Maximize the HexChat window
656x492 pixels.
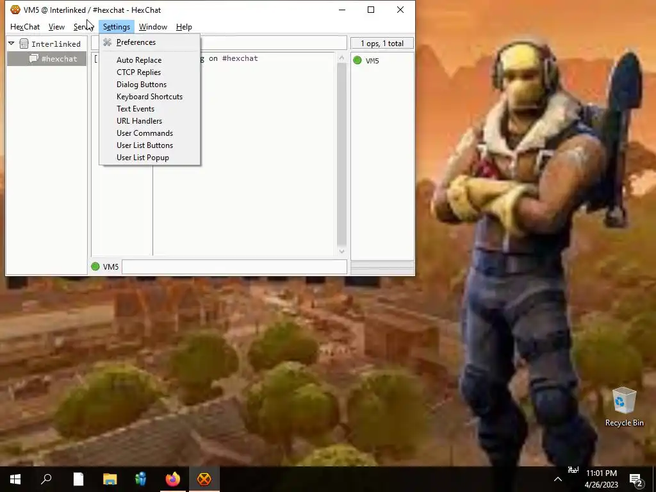(371, 10)
